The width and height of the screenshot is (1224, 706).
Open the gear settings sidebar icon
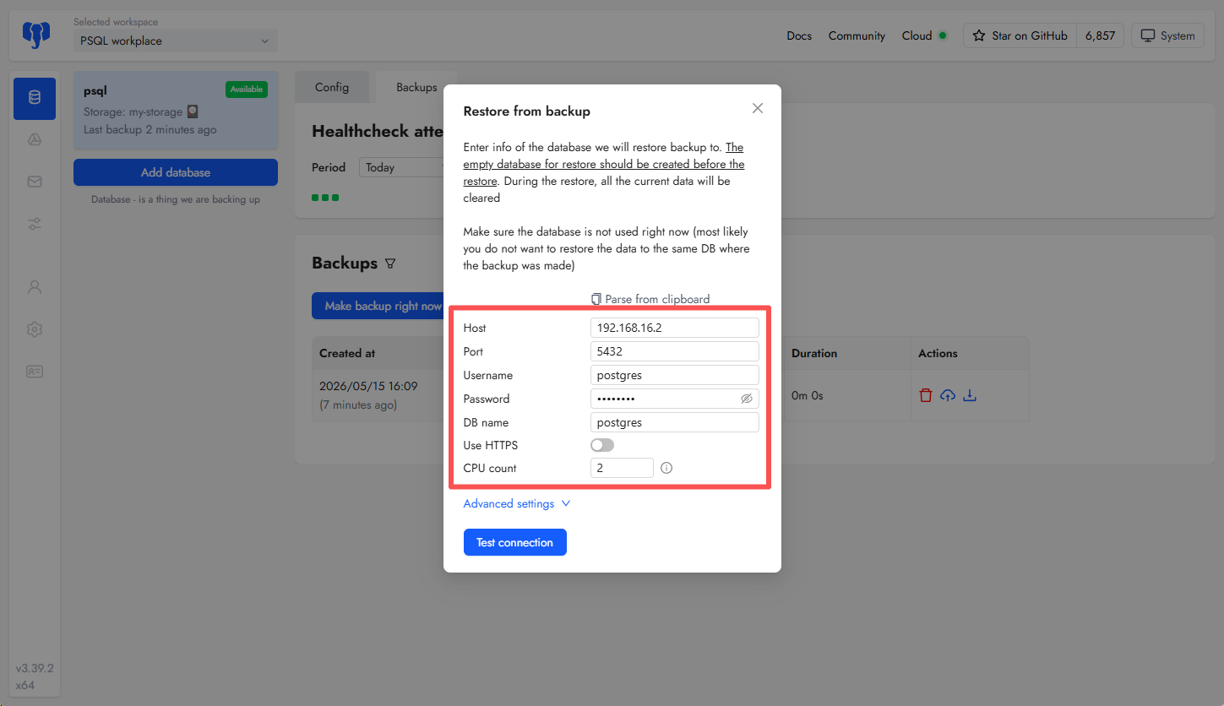tap(35, 329)
